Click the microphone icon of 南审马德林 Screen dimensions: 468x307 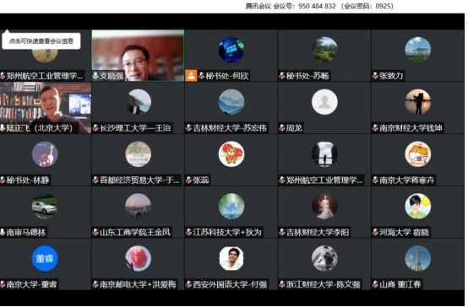tap(3, 232)
